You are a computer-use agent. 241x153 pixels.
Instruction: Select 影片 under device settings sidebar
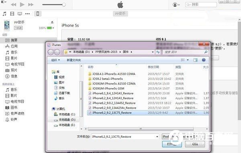click(x=14, y=58)
